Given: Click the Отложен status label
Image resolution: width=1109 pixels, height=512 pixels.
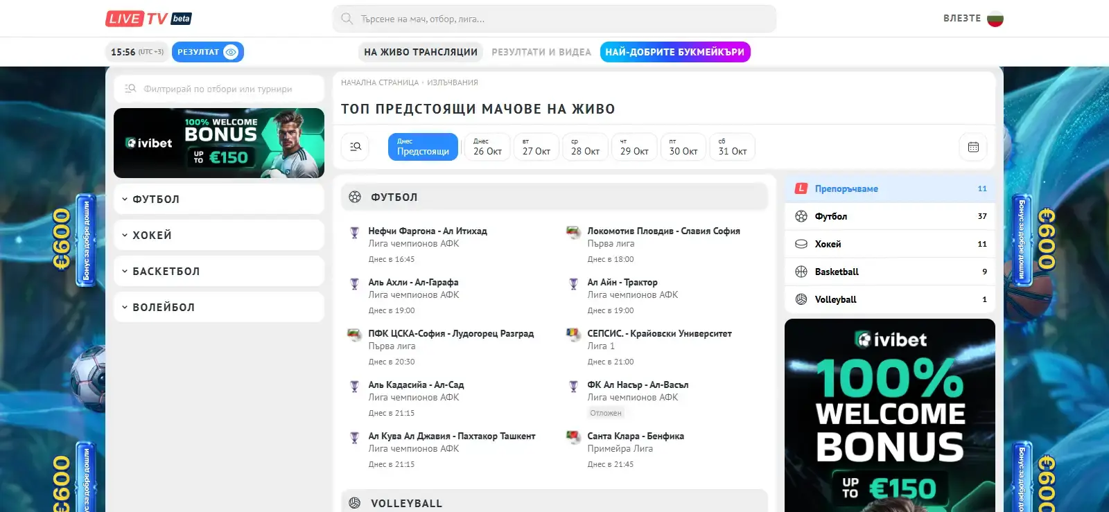Looking at the screenshot, I should [606, 413].
